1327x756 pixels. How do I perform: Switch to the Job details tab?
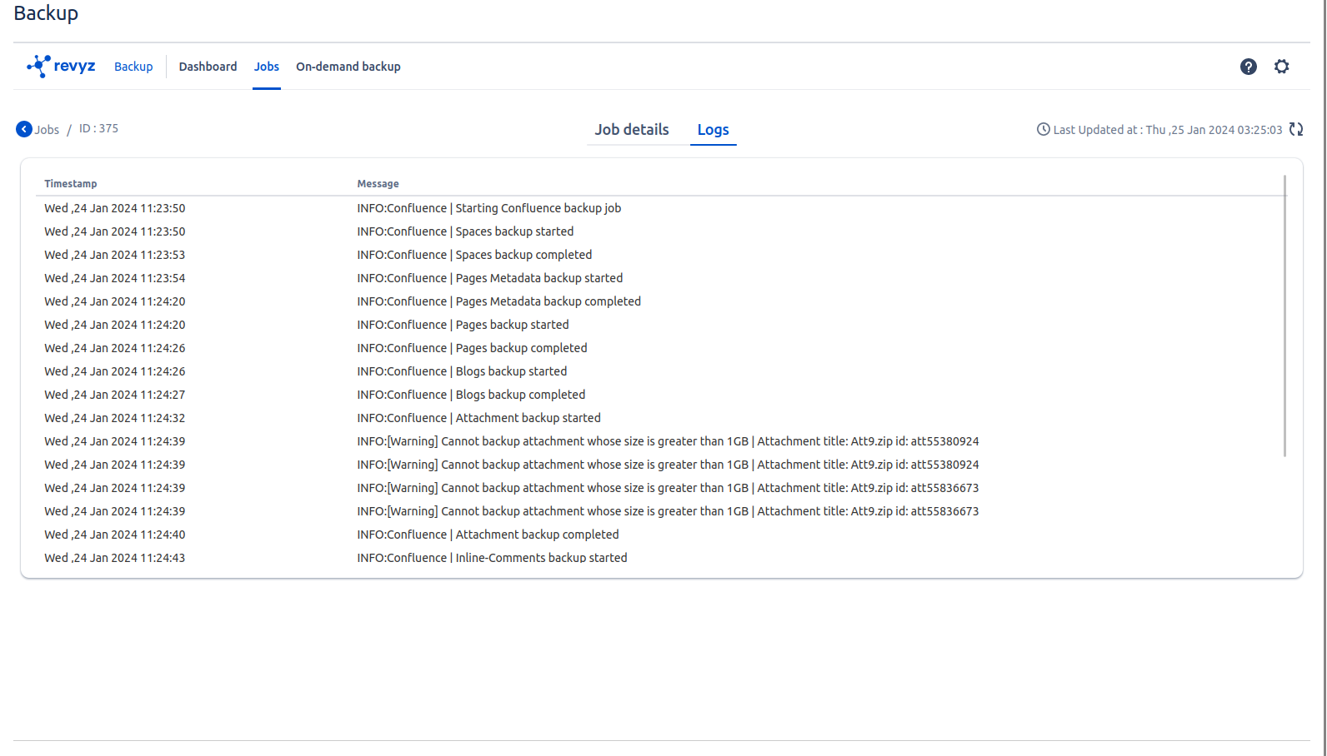coord(631,130)
